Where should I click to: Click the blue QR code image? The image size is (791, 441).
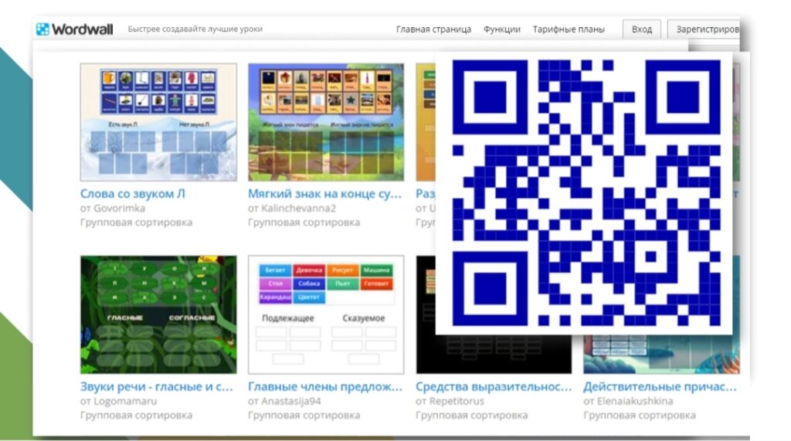(586, 193)
